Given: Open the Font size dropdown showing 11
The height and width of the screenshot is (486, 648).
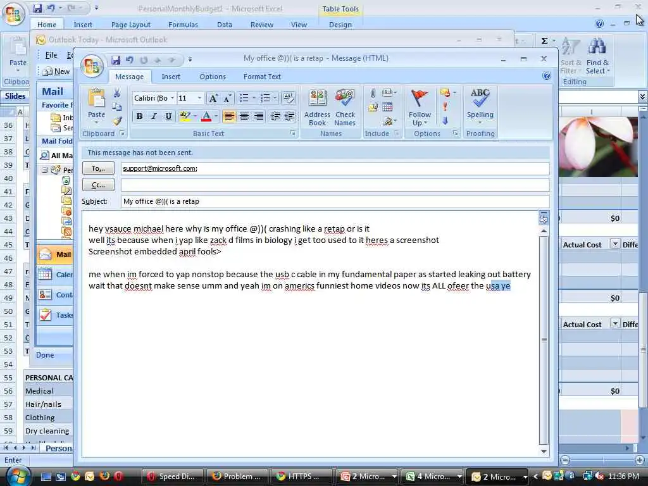Looking at the screenshot, I should (x=199, y=98).
